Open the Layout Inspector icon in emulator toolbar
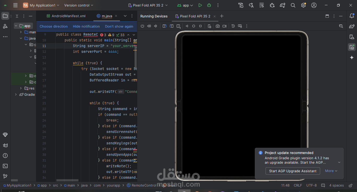Image resolution: width=357 pixels, height=192 pixels. point(341,26)
